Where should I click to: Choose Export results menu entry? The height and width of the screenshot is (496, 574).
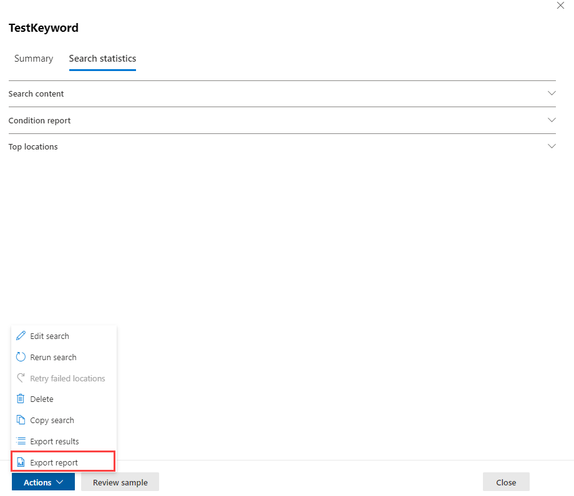(x=64, y=441)
